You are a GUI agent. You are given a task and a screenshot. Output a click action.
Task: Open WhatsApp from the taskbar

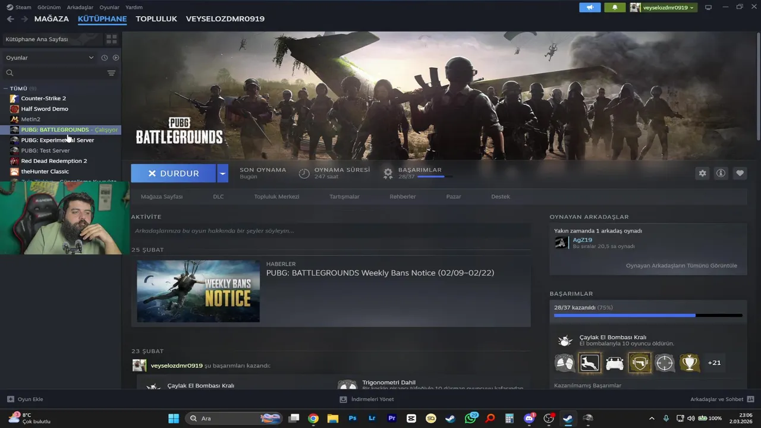click(470, 418)
